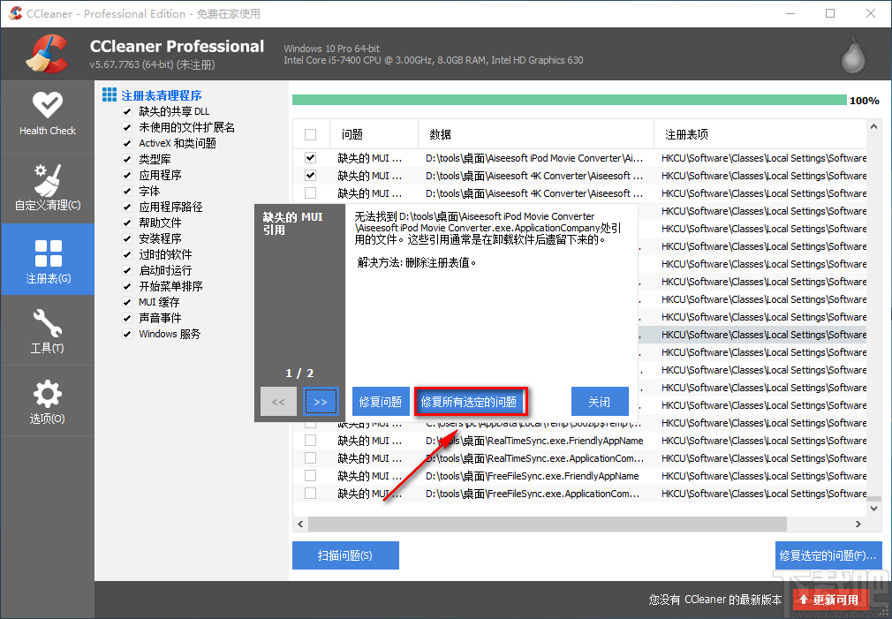Image resolution: width=892 pixels, height=619 pixels.
Task: Click the >> arrow to view next issue
Action: 320,401
